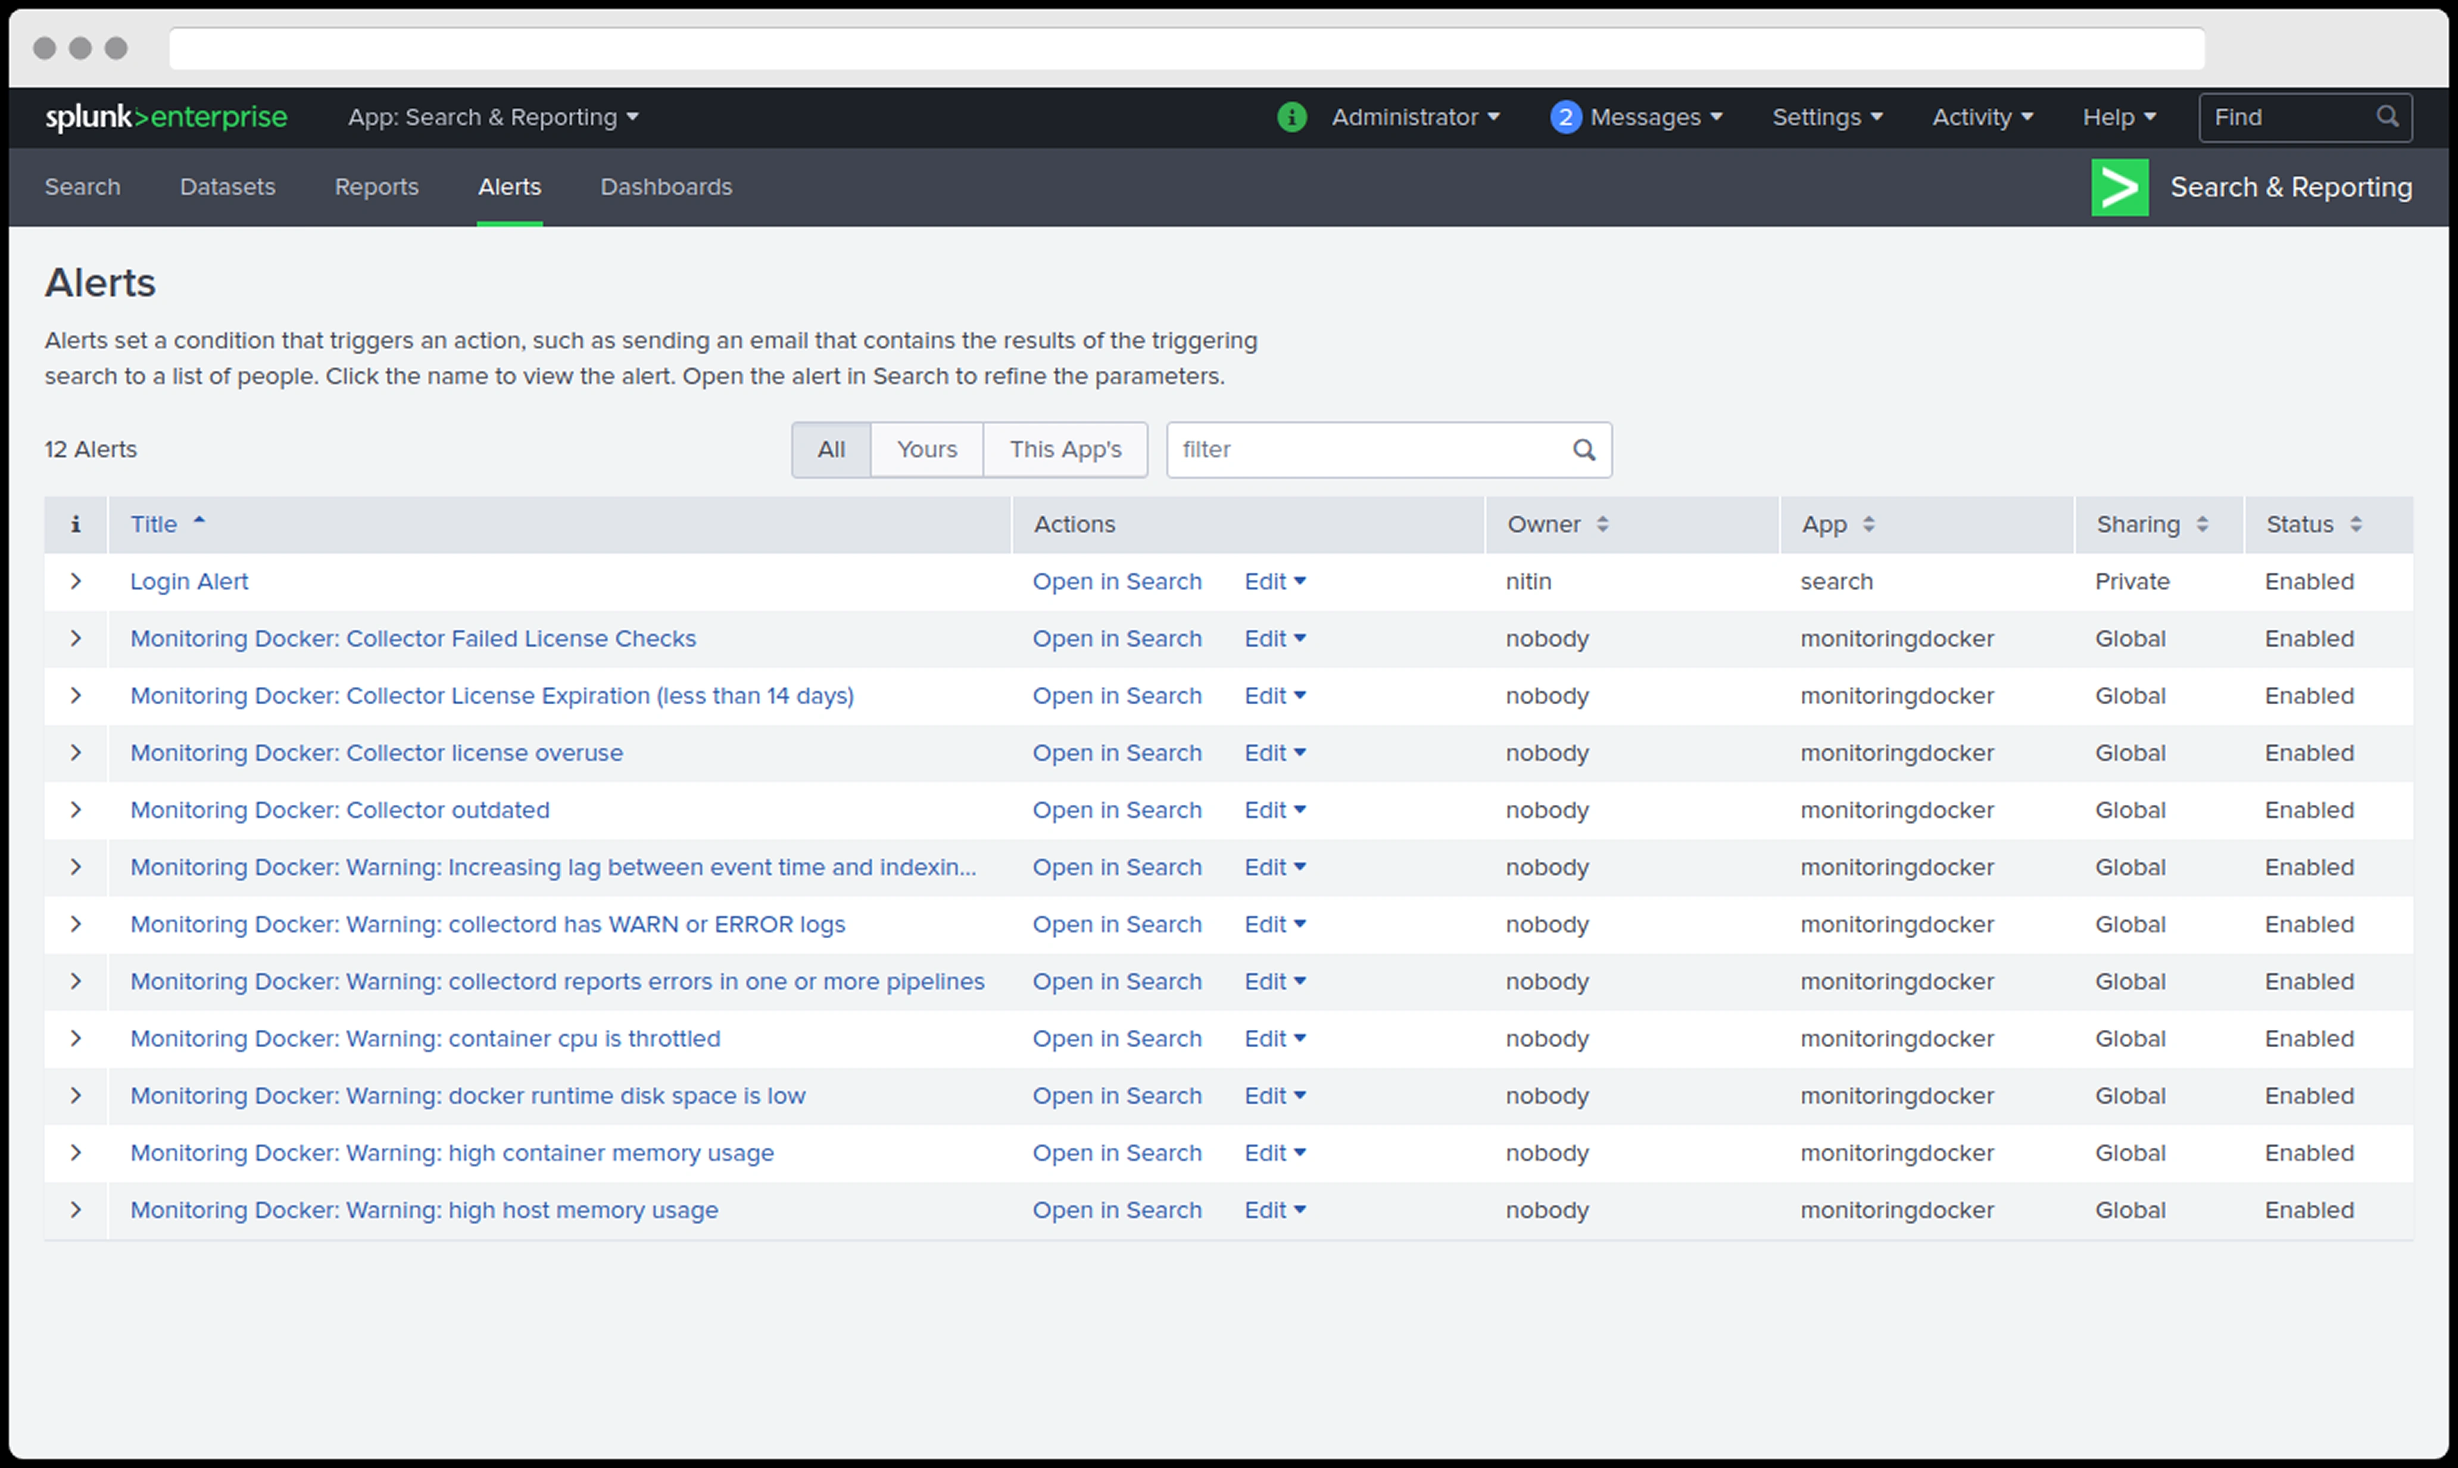Screen dimensions: 2458x1468
Task: Click the info column header icon
Action: (x=75, y=524)
